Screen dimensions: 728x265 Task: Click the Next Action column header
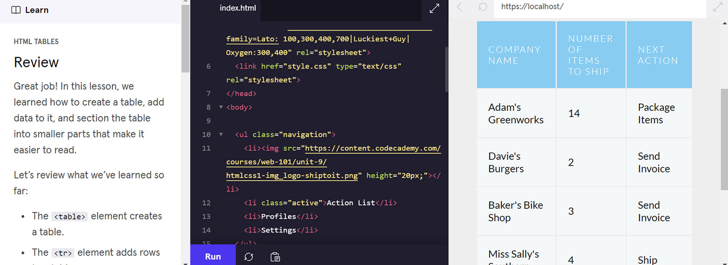(x=658, y=55)
